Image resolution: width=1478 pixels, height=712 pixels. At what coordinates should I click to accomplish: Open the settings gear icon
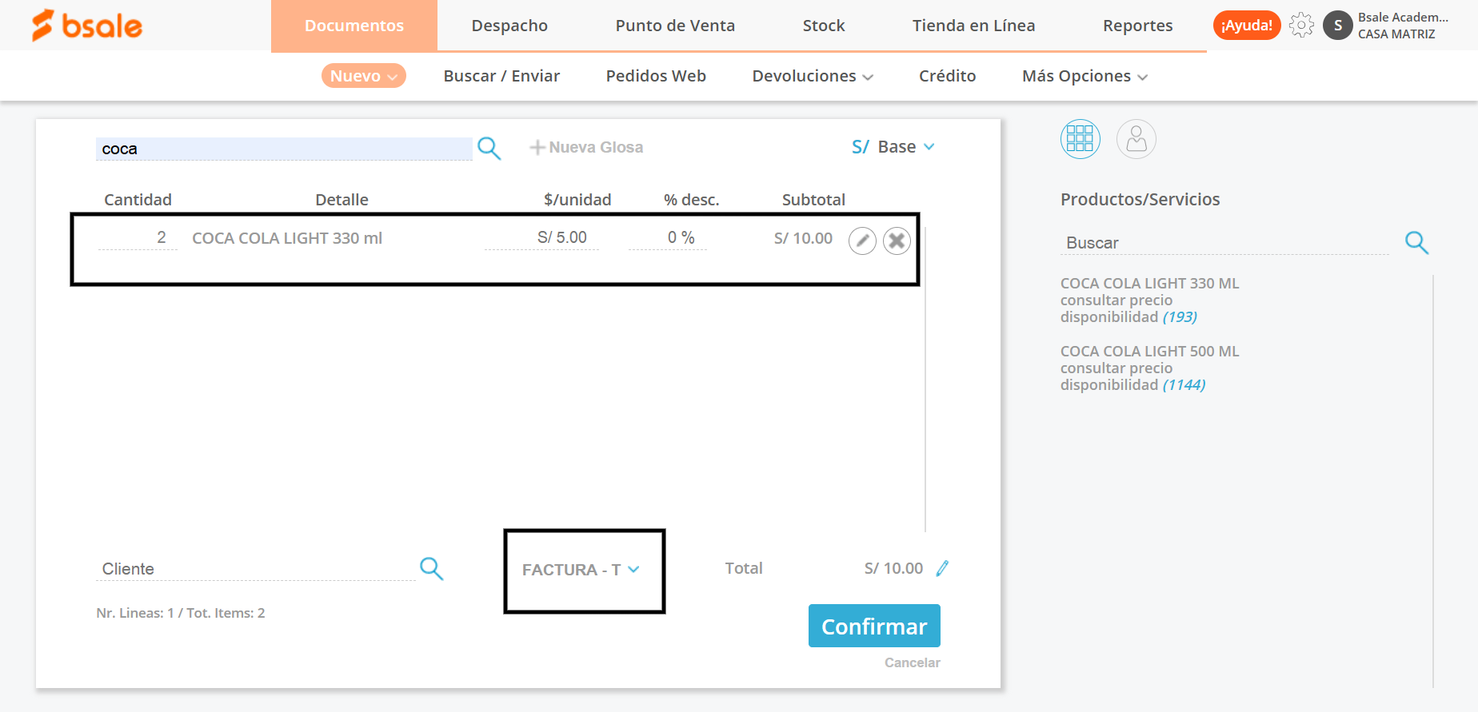click(x=1301, y=26)
